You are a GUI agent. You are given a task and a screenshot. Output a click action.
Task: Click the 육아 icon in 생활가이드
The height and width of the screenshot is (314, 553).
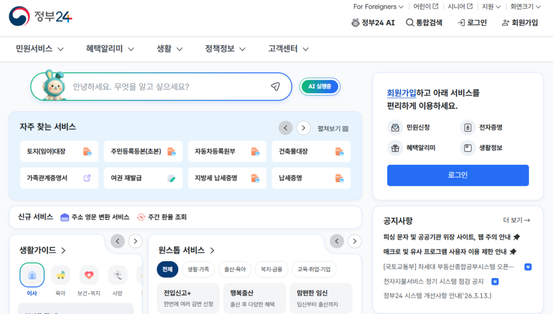pos(60,275)
